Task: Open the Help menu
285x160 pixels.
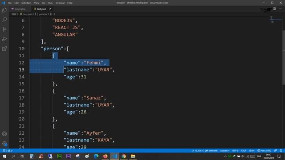Action: pyautogui.click(x=70, y=3)
